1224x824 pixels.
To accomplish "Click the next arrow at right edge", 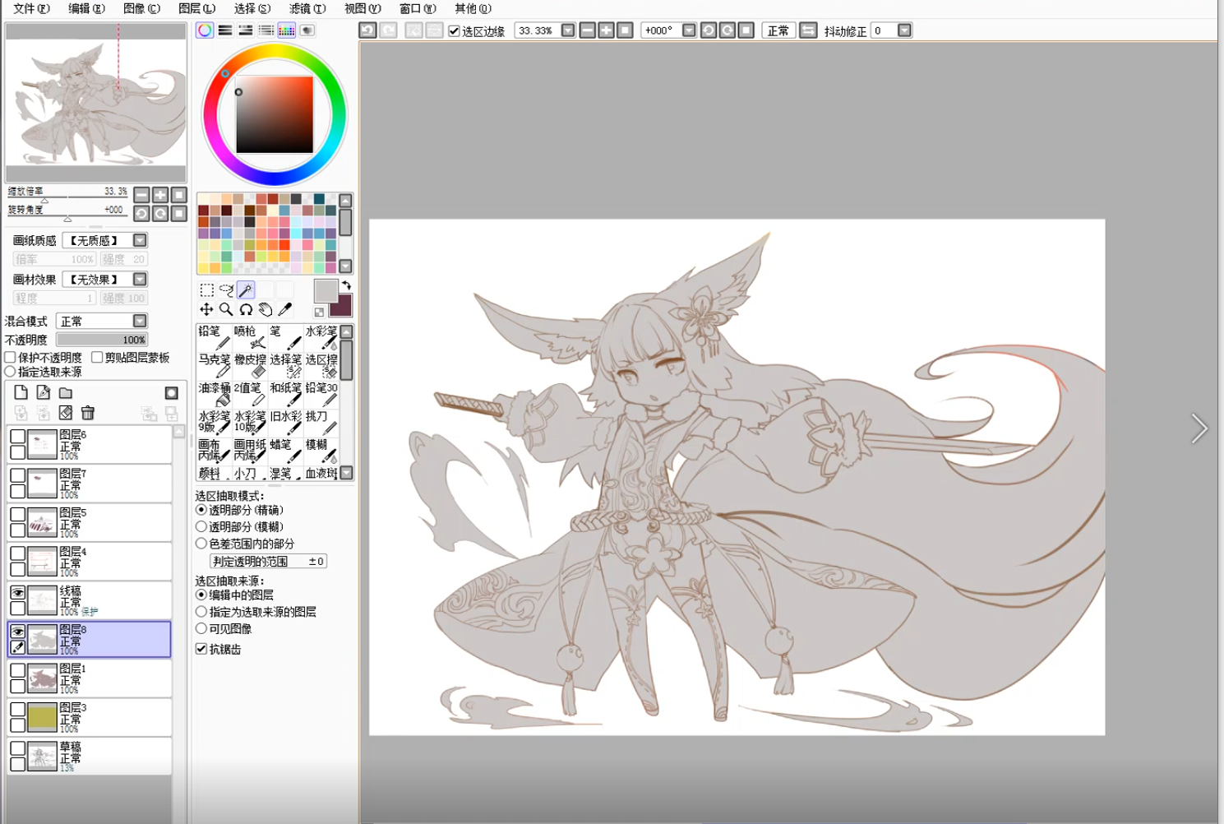I will [1199, 428].
